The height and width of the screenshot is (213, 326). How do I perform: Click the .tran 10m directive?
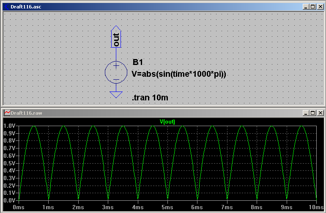click(x=150, y=97)
